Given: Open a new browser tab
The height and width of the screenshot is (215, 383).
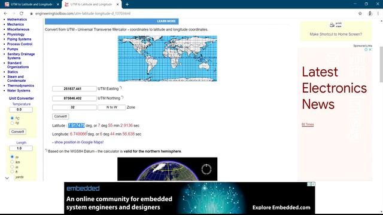Looking at the screenshot, I should 127,4.
